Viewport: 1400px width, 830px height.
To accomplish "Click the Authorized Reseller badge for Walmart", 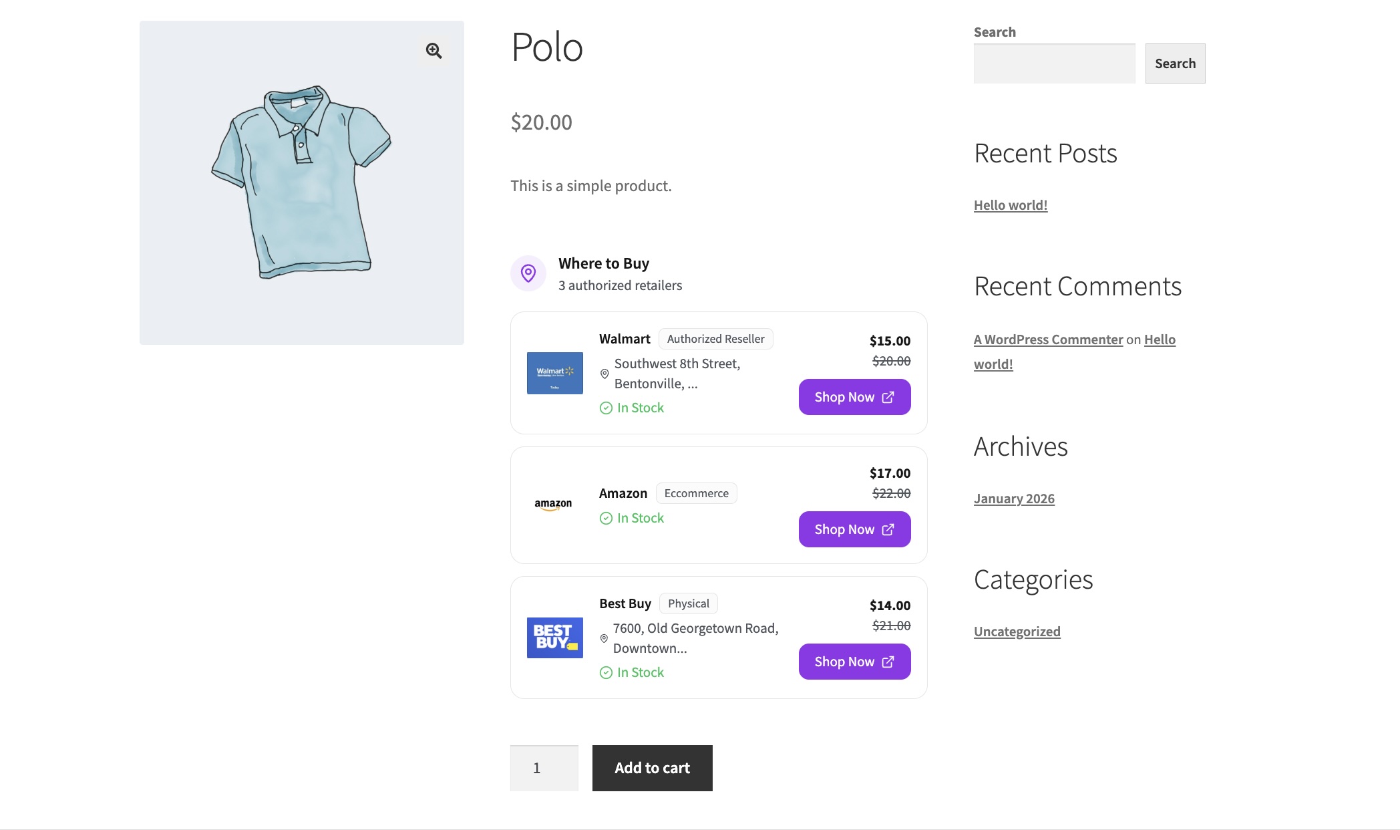I will (x=715, y=339).
